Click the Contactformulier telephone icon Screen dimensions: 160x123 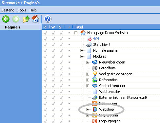tap(95, 86)
